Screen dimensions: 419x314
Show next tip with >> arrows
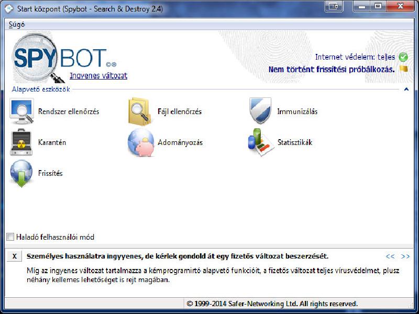click(405, 256)
